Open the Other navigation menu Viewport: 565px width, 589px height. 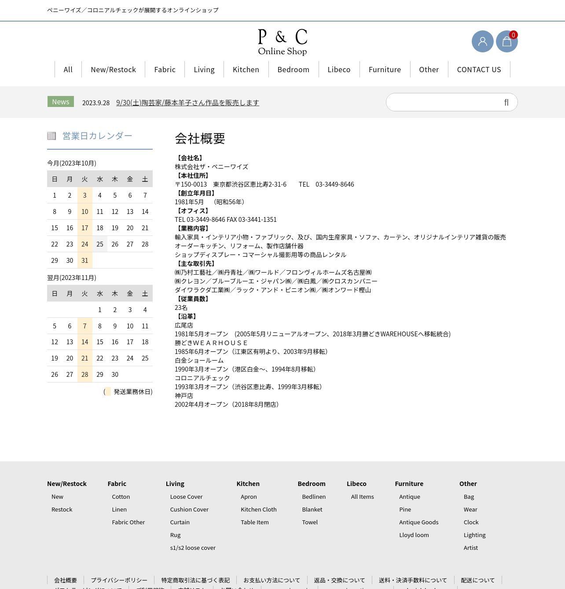coord(429,70)
